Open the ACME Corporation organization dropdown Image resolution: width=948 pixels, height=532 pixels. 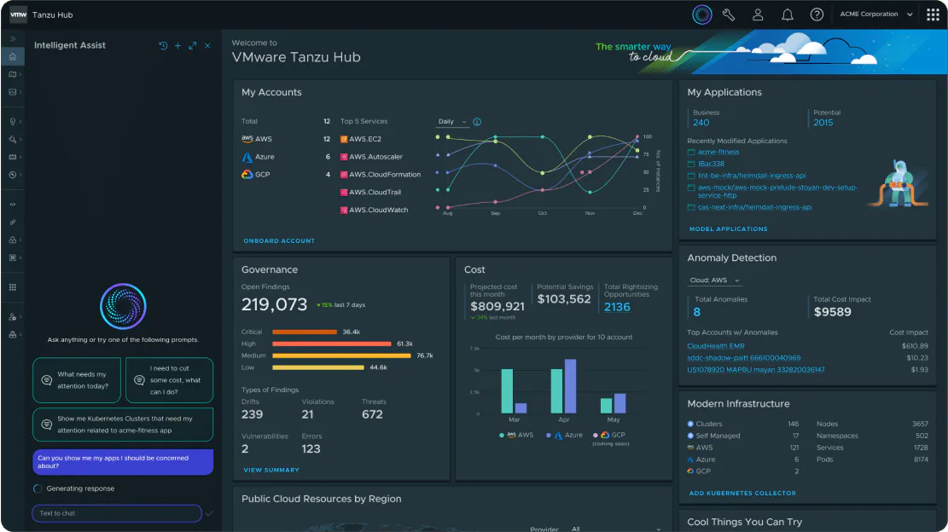pyautogui.click(x=875, y=14)
